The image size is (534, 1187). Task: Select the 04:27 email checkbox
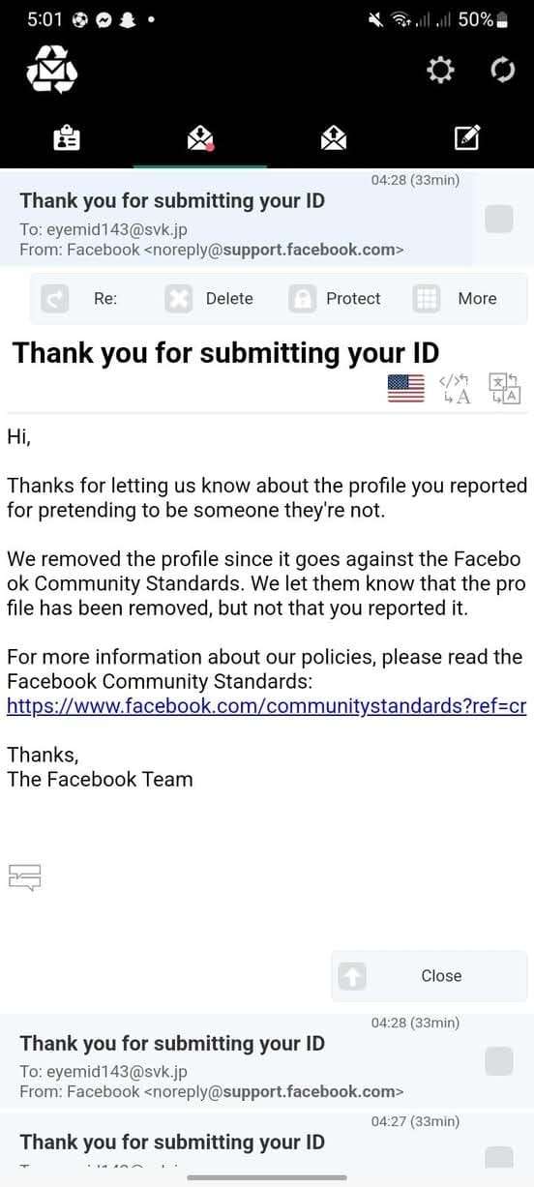pos(498,1156)
